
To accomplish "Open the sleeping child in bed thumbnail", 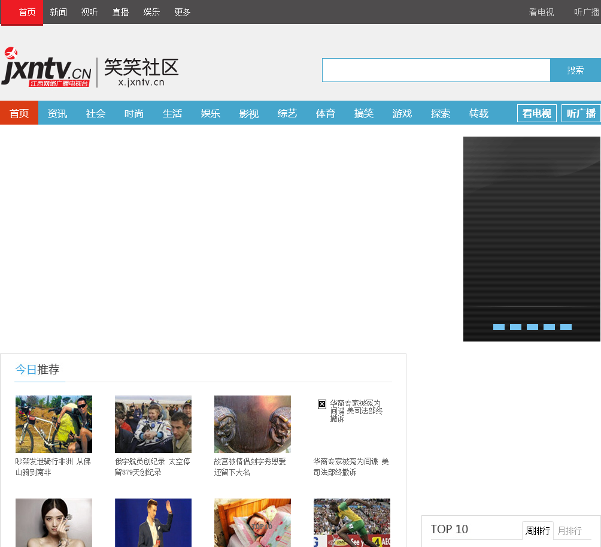I will (x=252, y=522).
